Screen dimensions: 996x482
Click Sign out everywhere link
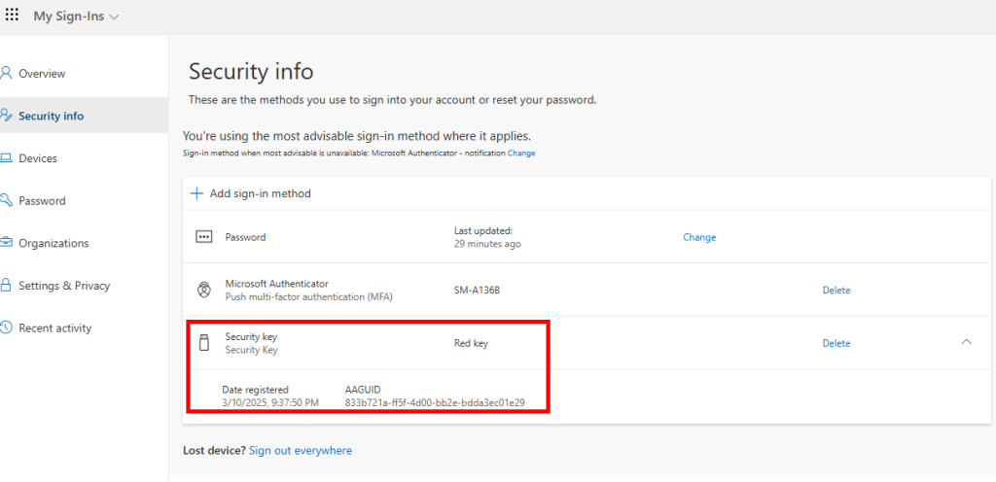[x=301, y=450]
